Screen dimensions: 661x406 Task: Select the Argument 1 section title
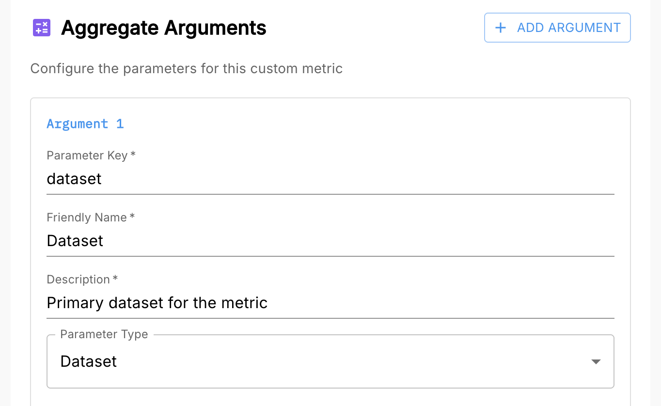[85, 124]
